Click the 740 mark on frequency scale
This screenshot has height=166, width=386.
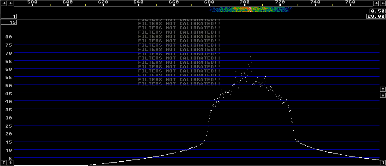(x=315, y=3)
